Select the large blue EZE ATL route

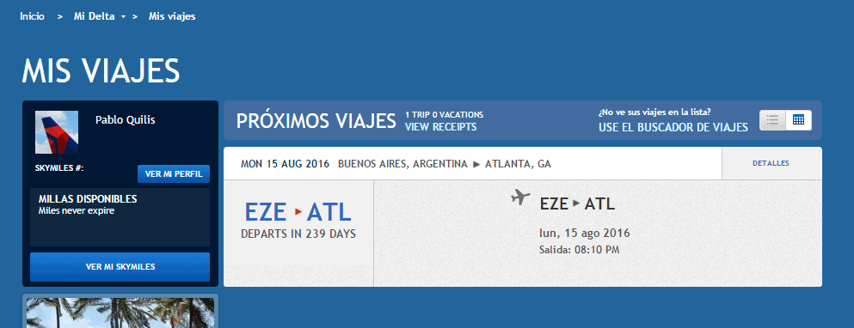[x=298, y=211]
